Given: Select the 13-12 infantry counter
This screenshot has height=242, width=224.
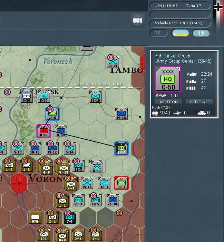Looking at the screenshot, I should pos(52,148).
